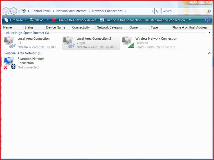Click the Disabled status text
Image resolution: width=214 pixels, height=160 pixels.
142,43
